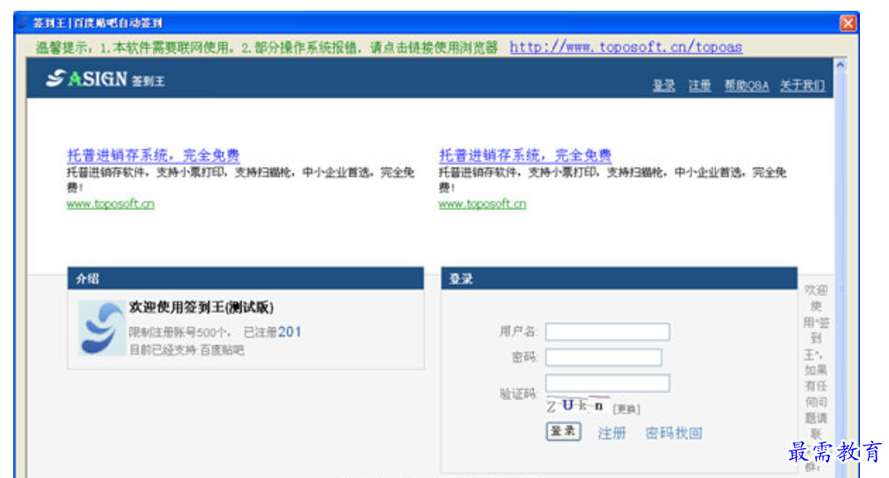Focus the 用户名 input field

(x=608, y=332)
